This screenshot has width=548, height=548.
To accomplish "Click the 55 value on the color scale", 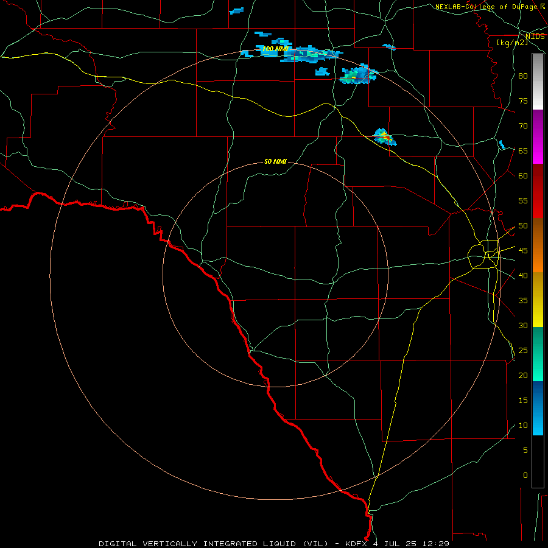I will [x=523, y=200].
